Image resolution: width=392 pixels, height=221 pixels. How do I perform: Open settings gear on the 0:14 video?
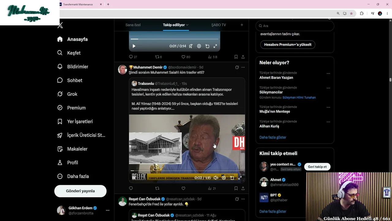click(199, 46)
